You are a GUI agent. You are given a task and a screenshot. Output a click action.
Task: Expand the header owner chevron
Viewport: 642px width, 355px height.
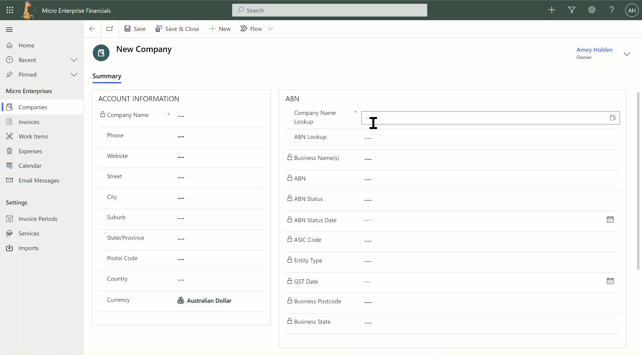pos(627,54)
